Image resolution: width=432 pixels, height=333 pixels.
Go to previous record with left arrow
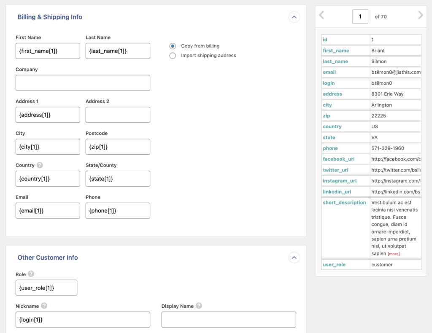coord(321,16)
